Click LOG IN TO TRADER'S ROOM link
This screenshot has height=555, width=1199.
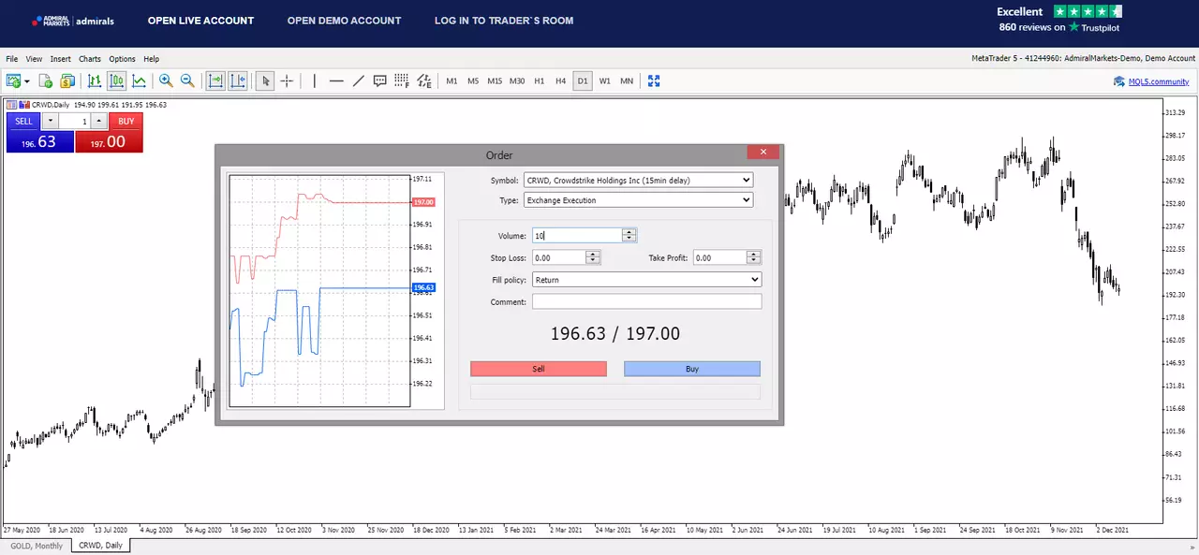click(504, 21)
